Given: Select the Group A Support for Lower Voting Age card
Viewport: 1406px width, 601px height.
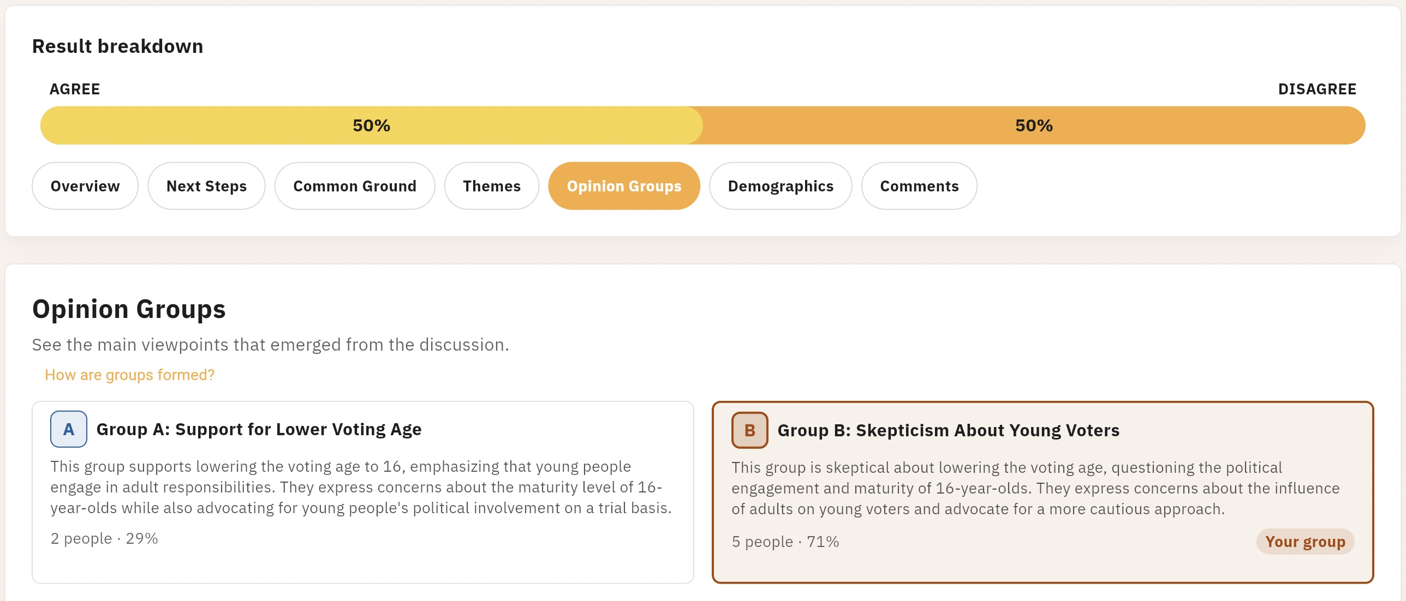Looking at the screenshot, I should pyautogui.click(x=363, y=492).
